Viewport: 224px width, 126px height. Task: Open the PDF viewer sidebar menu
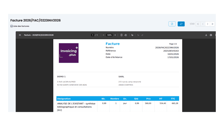(20, 35)
